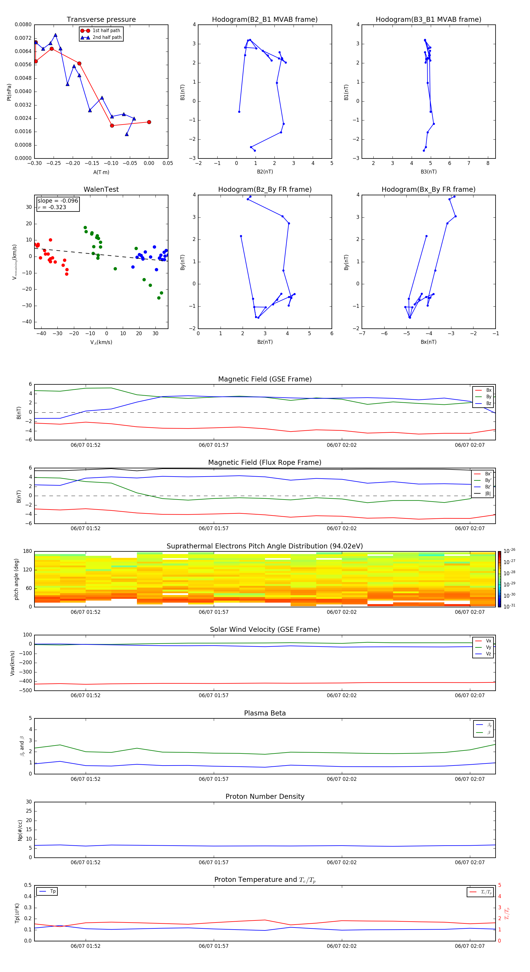Click the 'B2(nT)' x-axis label

click(x=265, y=172)
